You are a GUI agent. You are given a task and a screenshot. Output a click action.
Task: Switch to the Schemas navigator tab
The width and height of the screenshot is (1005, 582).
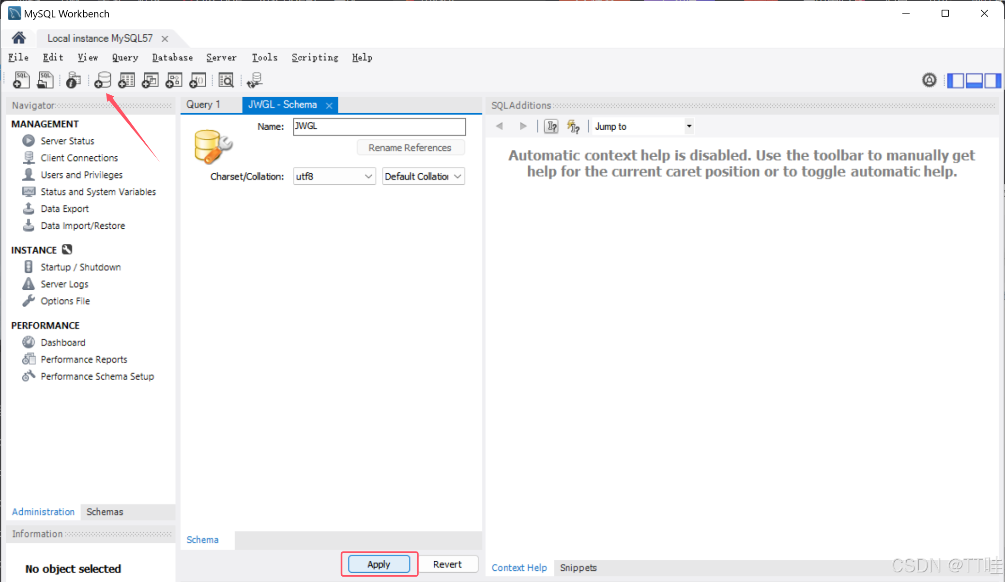pos(105,512)
